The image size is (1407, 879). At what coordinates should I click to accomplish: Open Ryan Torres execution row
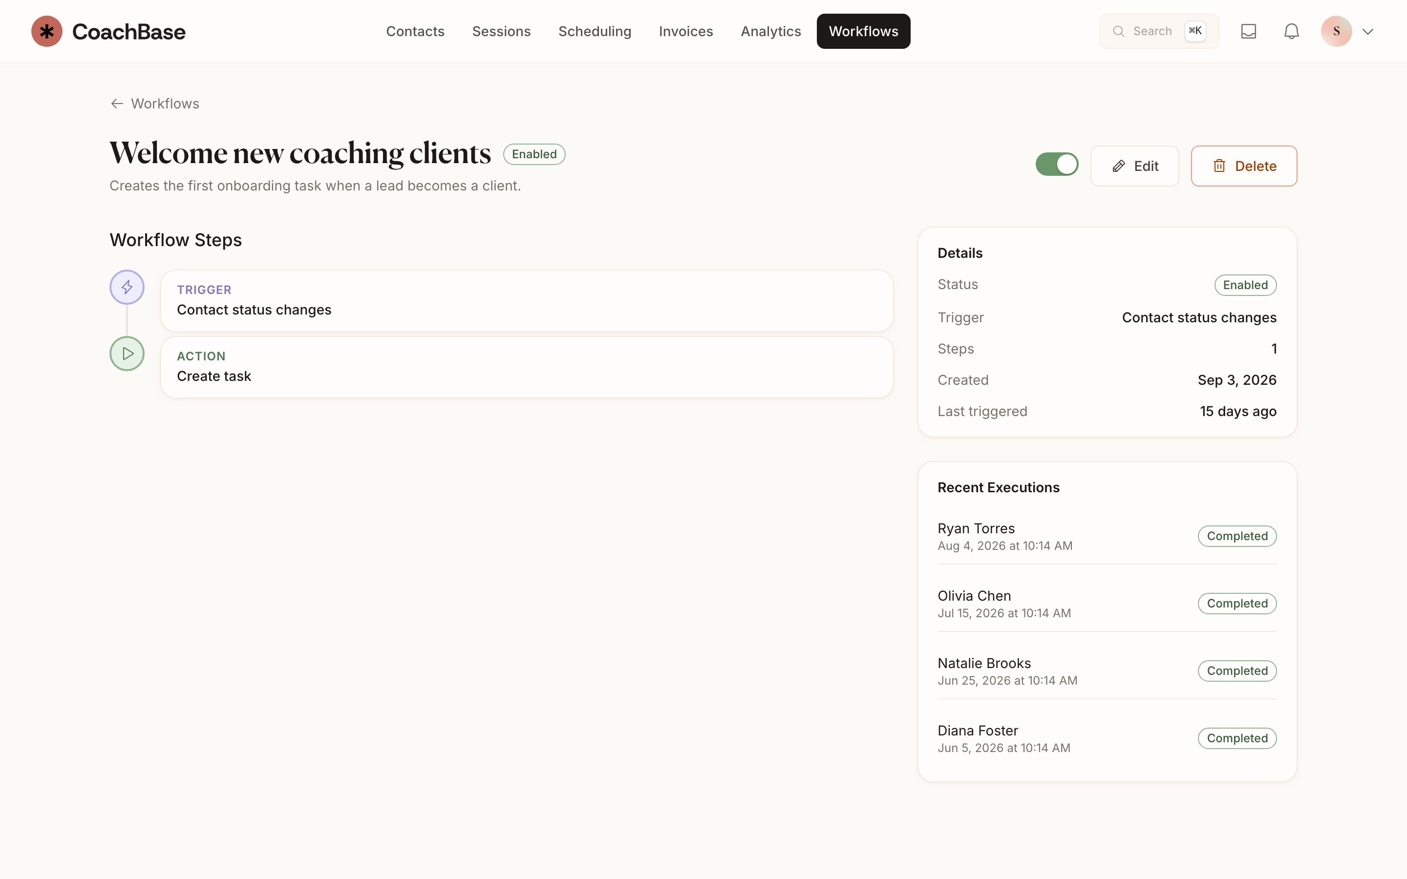coord(1107,536)
